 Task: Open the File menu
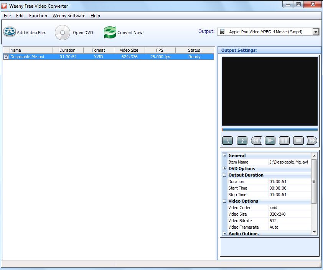[7, 16]
